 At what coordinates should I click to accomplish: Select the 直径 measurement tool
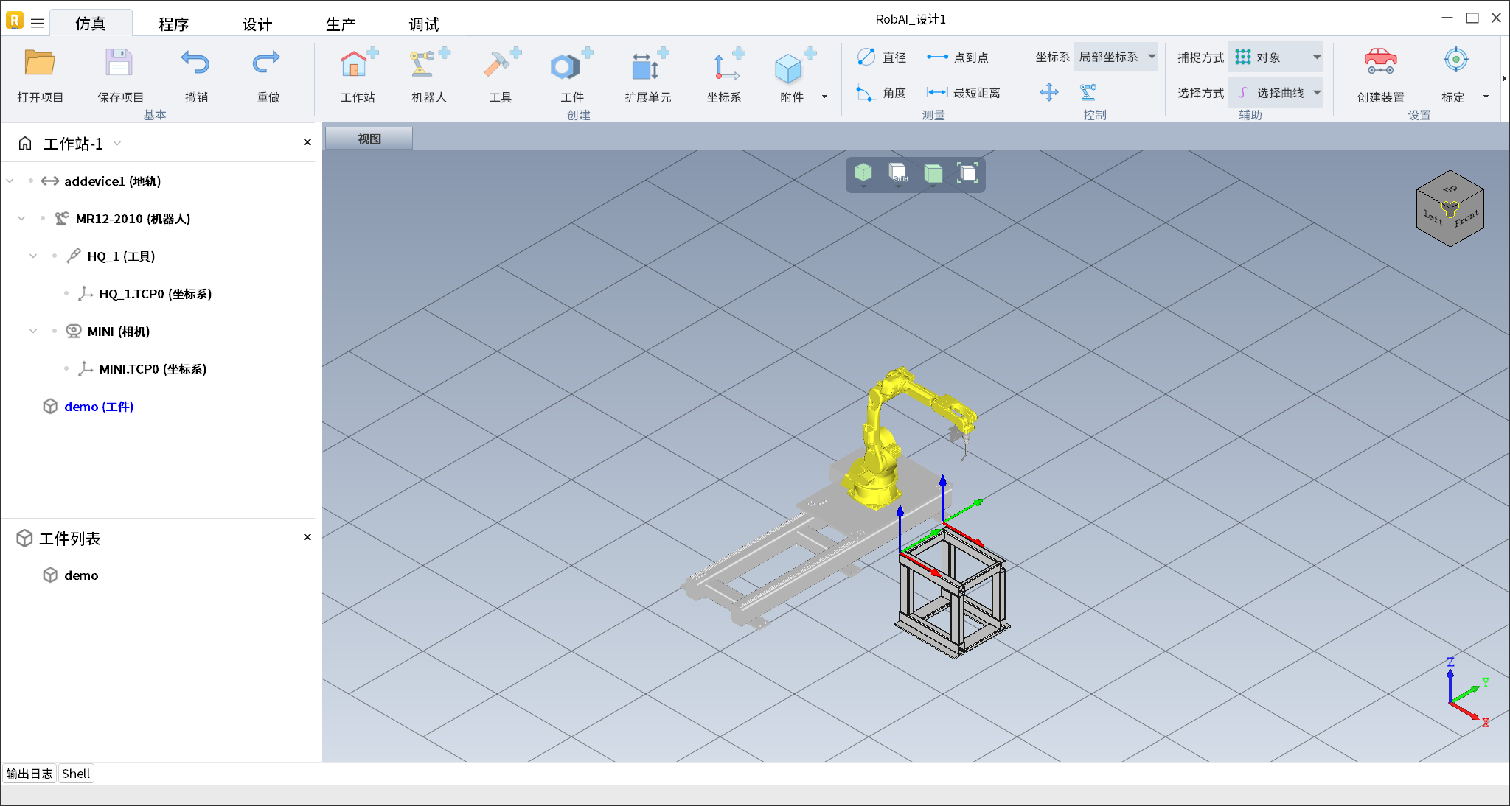click(882, 57)
